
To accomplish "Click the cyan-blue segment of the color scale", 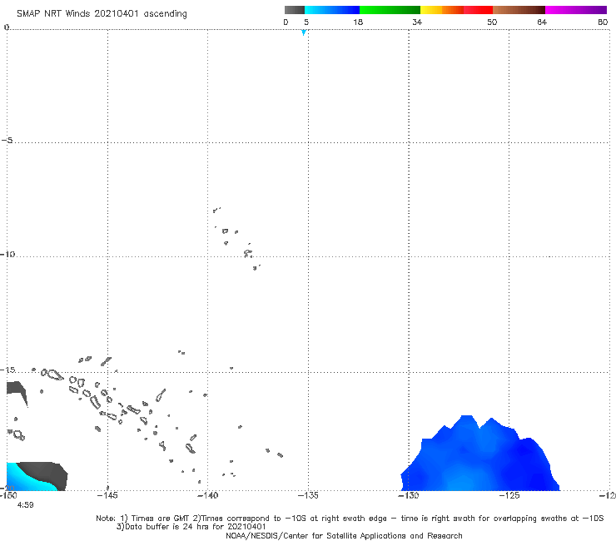I will point(332,10).
